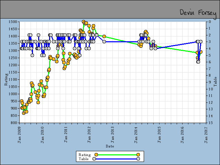Click the "1000" rating tick label

pos(13,94)
